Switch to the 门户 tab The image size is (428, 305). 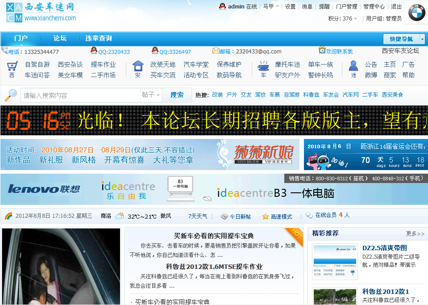(x=21, y=38)
